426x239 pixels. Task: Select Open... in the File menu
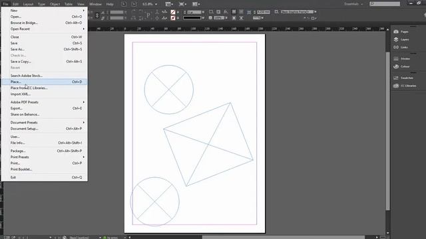coord(45,17)
